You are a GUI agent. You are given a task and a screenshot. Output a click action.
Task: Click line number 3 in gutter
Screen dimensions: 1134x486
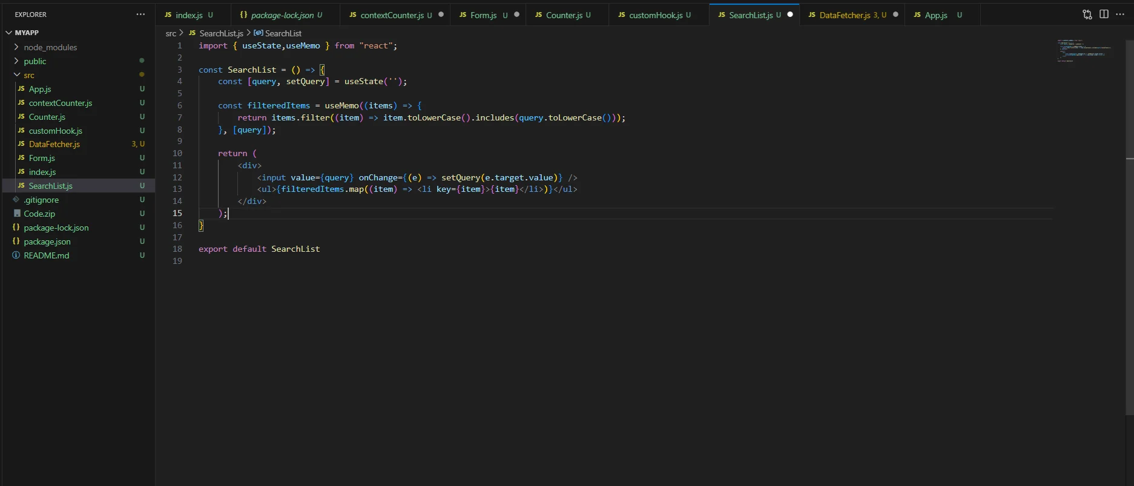tap(179, 70)
